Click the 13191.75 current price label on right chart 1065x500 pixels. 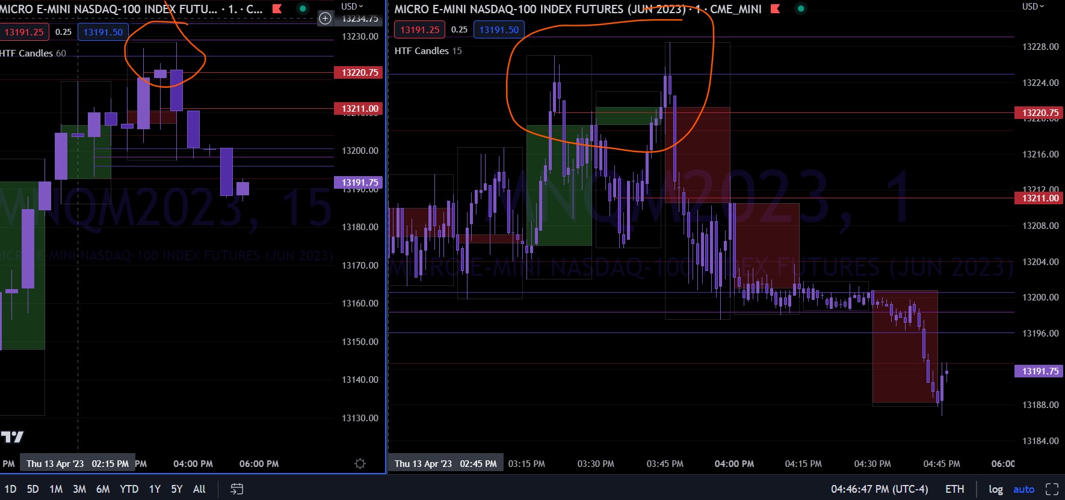[x=1039, y=371]
